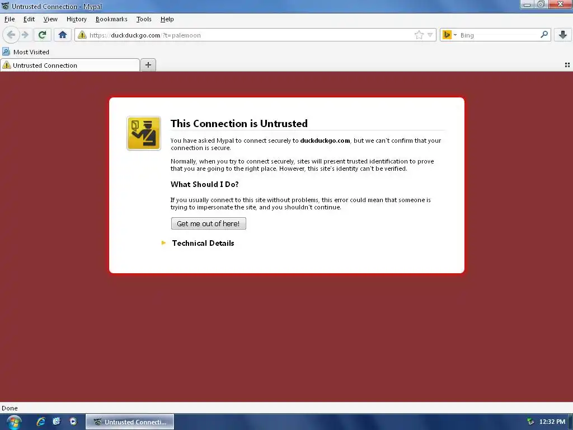
Task: Click Get me out of here! button
Action: (x=208, y=223)
